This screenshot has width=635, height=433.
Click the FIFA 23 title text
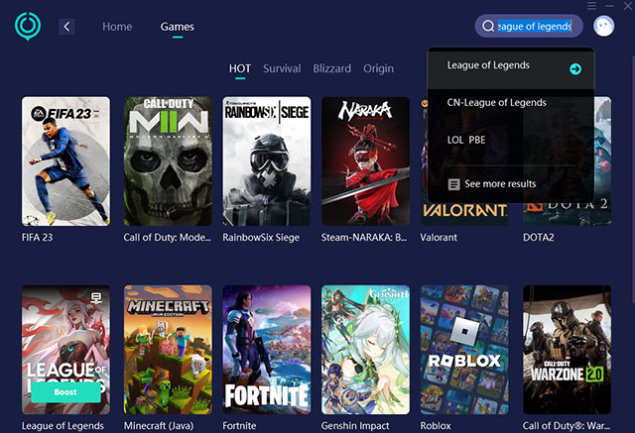tap(38, 238)
